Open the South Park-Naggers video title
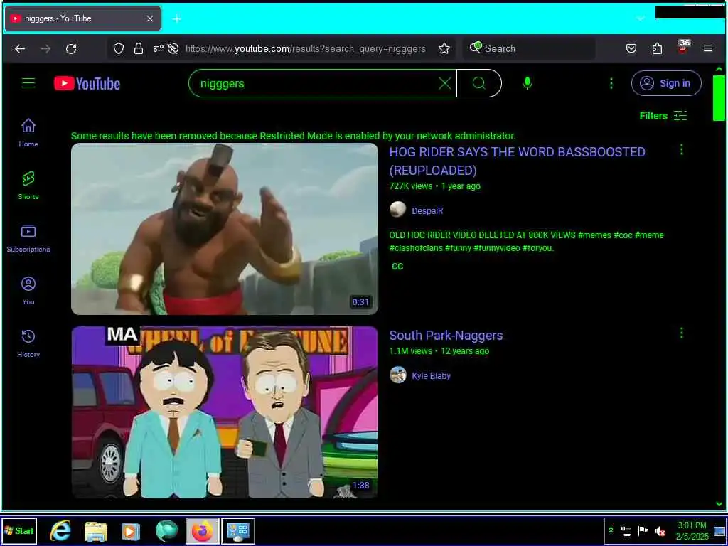The image size is (728, 546). tap(446, 336)
